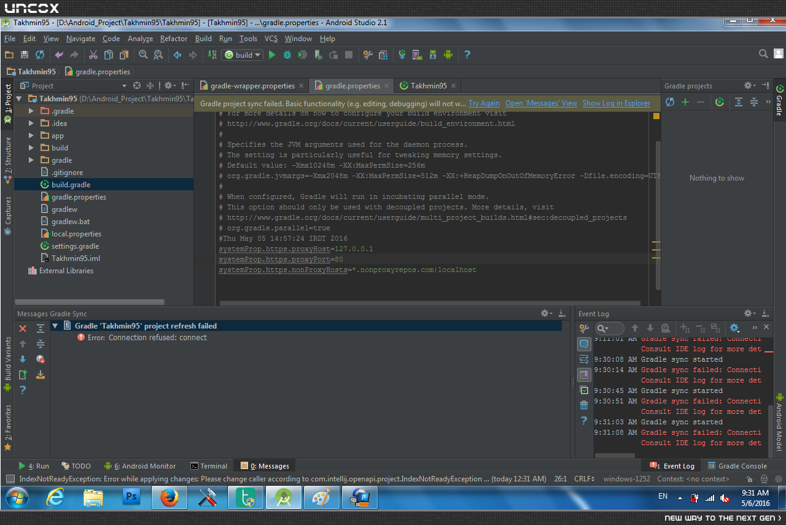Click the green plus icon in the Gradle projects panel
Image resolution: width=786 pixels, height=525 pixels.
(x=685, y=102)
